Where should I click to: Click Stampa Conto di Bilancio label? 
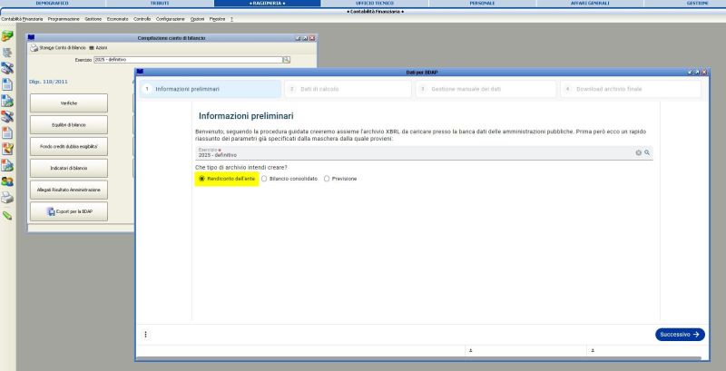(63, 48)
